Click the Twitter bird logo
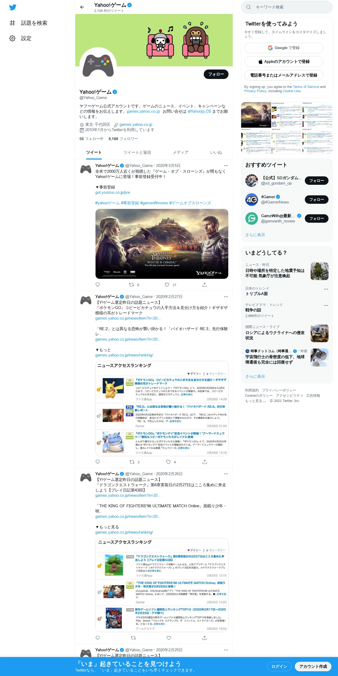Image resolution: width=338 pixels, height=676 pixels. click(x=13, y=7)
